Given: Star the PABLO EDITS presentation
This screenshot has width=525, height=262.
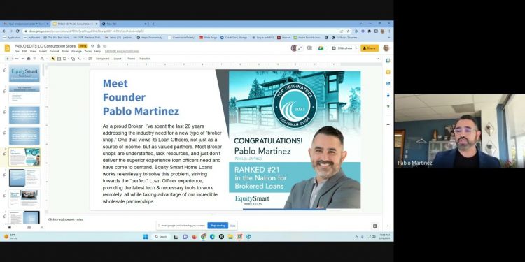Looking at the screenshot, I should [x=92, y=46].
